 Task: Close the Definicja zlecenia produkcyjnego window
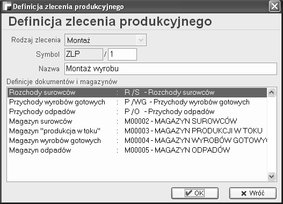[x=274, y=6]
